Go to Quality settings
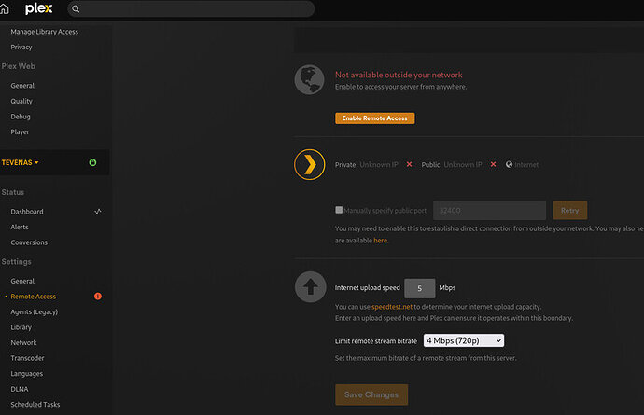 point(21,101)
